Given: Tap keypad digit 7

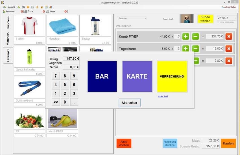Looking at the screenshot, I should (56, 76).
